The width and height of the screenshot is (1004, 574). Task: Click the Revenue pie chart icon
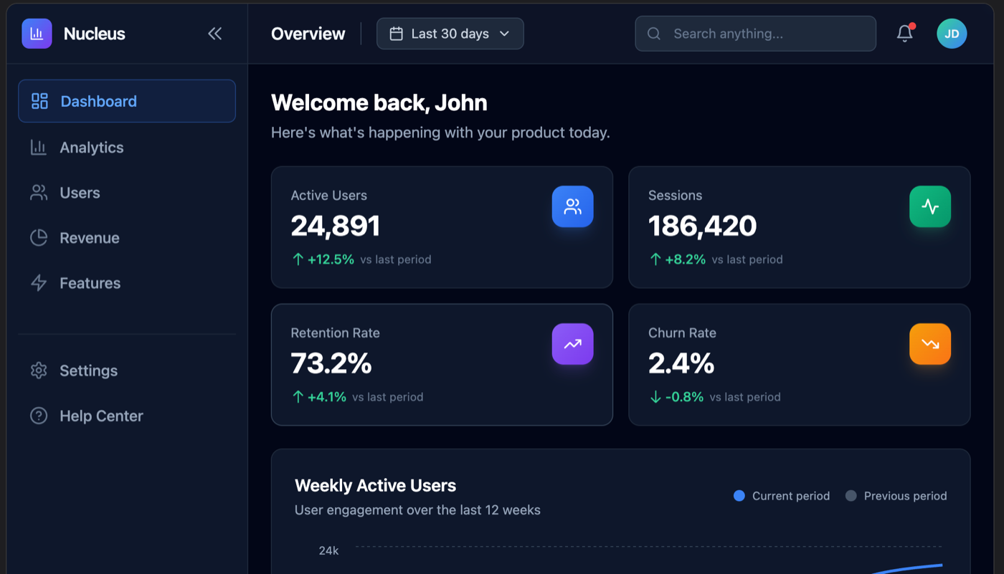(x=39, y=238)
